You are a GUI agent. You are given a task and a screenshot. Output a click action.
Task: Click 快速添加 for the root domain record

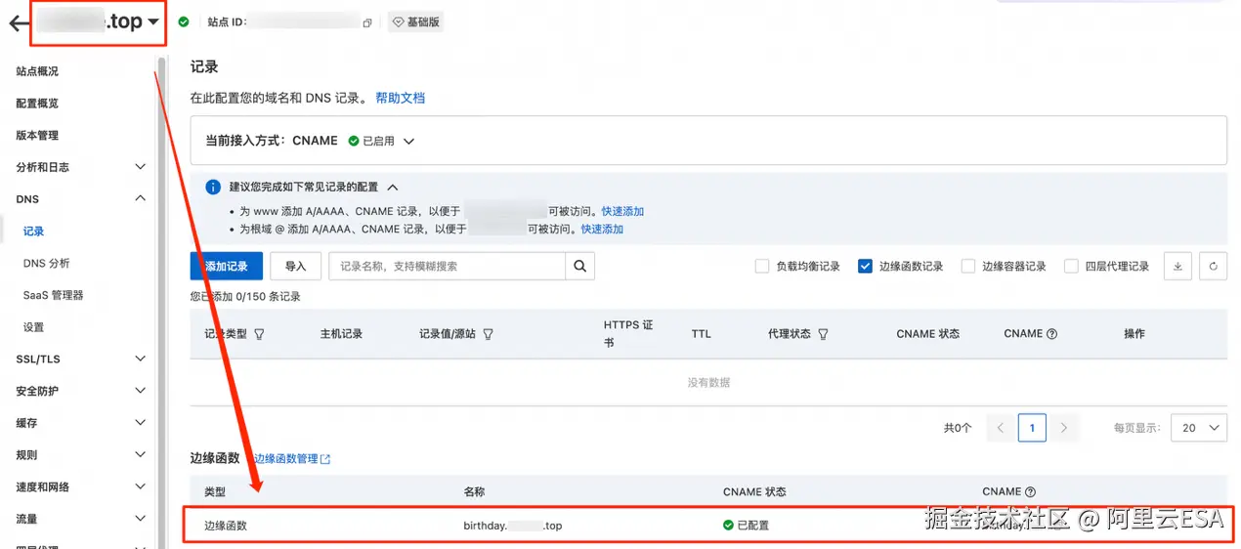(602, 230)
